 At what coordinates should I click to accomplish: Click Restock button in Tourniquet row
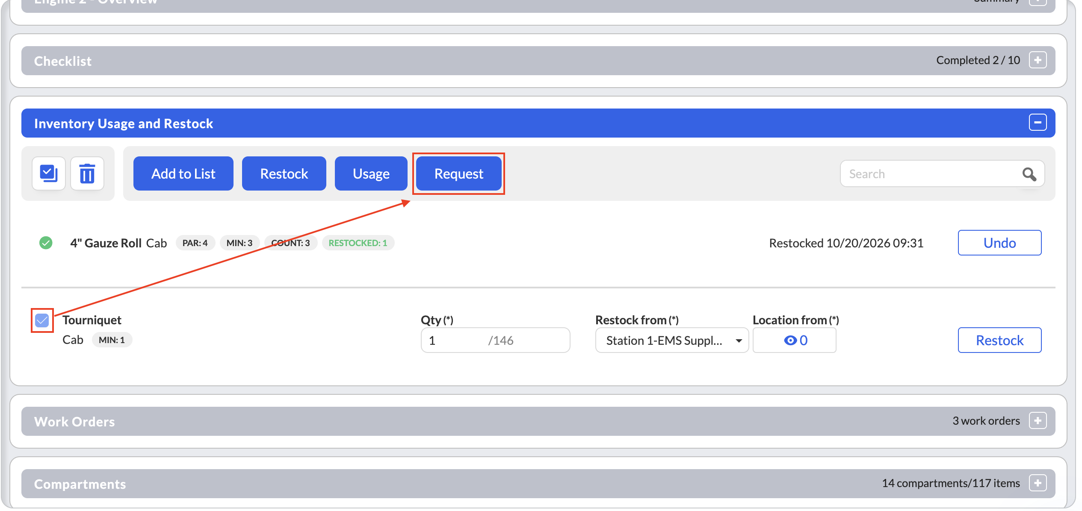(999, 340)
